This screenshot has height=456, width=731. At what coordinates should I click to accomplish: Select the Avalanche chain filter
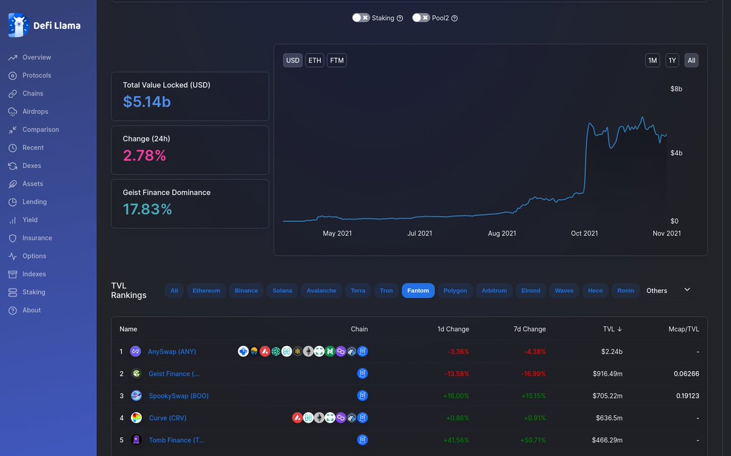(322, 290)
